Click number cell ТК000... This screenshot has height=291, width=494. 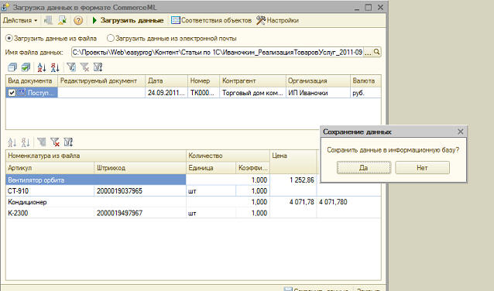[x=204, y=93]
